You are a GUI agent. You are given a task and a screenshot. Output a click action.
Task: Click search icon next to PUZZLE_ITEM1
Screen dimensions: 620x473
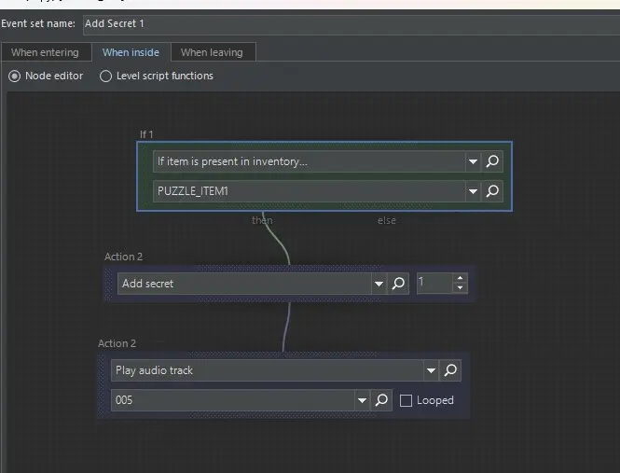[x=493, y=191]
